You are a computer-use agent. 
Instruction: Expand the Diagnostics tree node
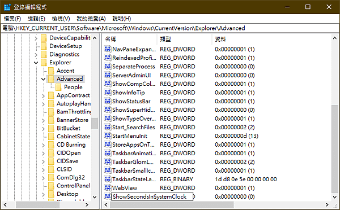pyautogui.click(x=36, y=55)
